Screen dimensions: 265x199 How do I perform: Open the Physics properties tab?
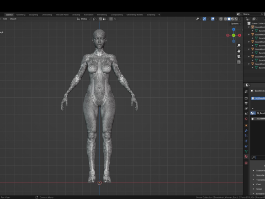point(246,141)
